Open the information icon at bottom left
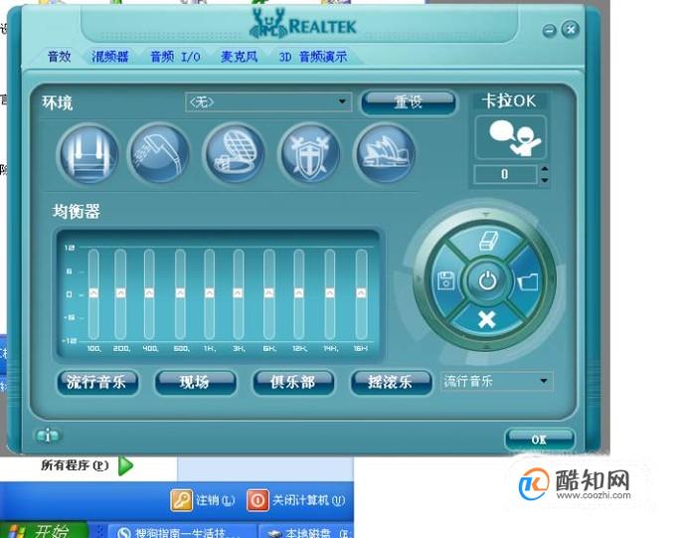The height and width of the screenshot is (538, 678). (48, 436)
